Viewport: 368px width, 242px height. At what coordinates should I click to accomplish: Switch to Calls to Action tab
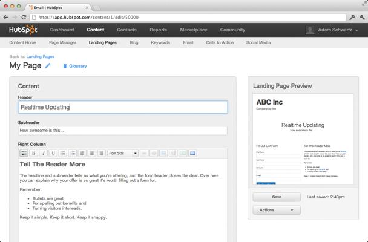coord(220,43)
